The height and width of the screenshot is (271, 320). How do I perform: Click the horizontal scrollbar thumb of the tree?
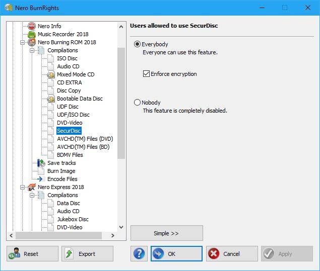(59, 236)
